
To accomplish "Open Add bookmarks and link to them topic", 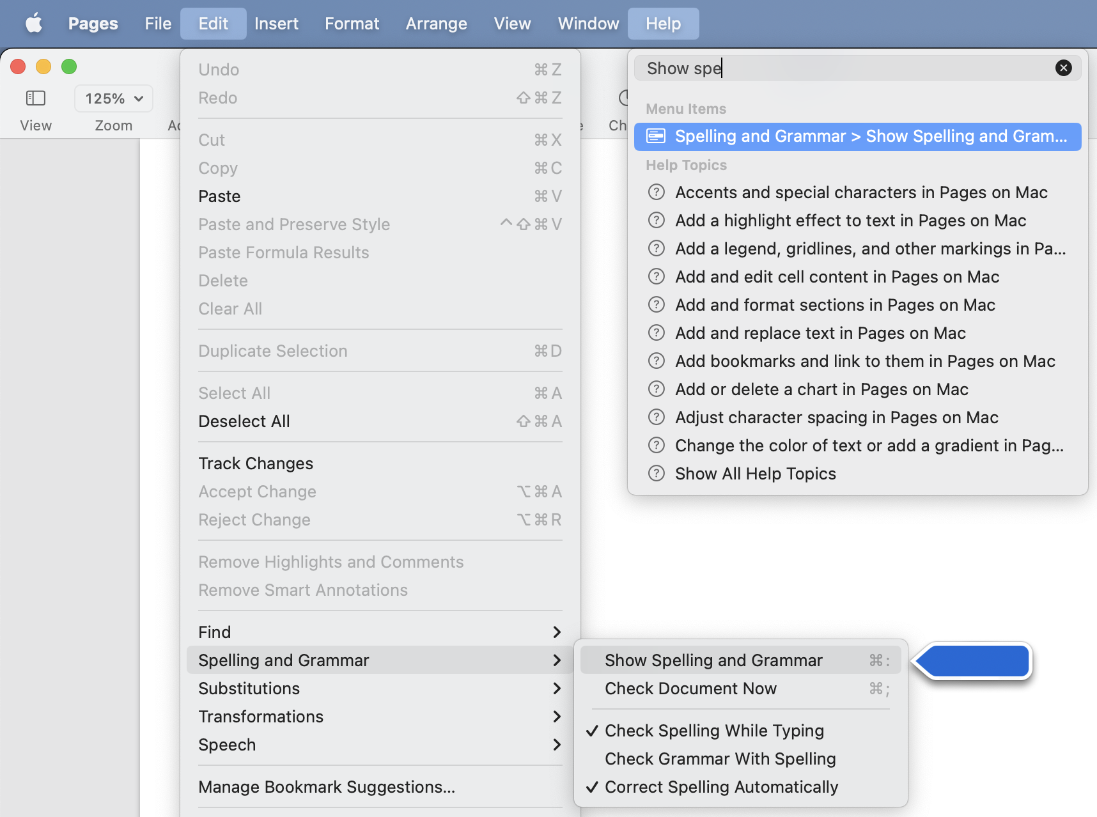I will coord(858,361).
